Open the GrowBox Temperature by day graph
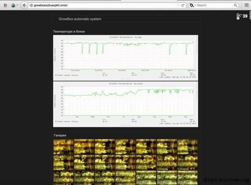 [125, 58]
